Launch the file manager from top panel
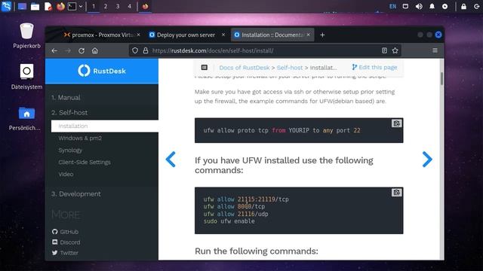This screenshot has width=483, height=271. click(x=35, y=6)
